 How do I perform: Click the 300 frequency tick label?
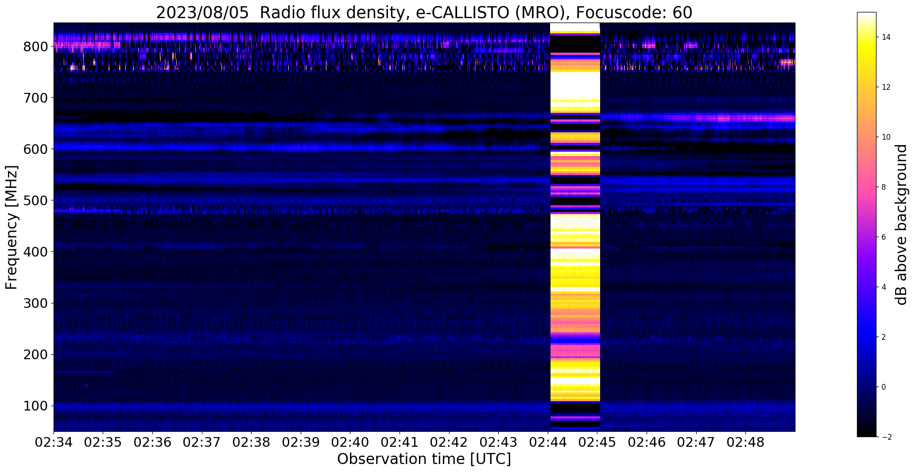coord(35,303)
